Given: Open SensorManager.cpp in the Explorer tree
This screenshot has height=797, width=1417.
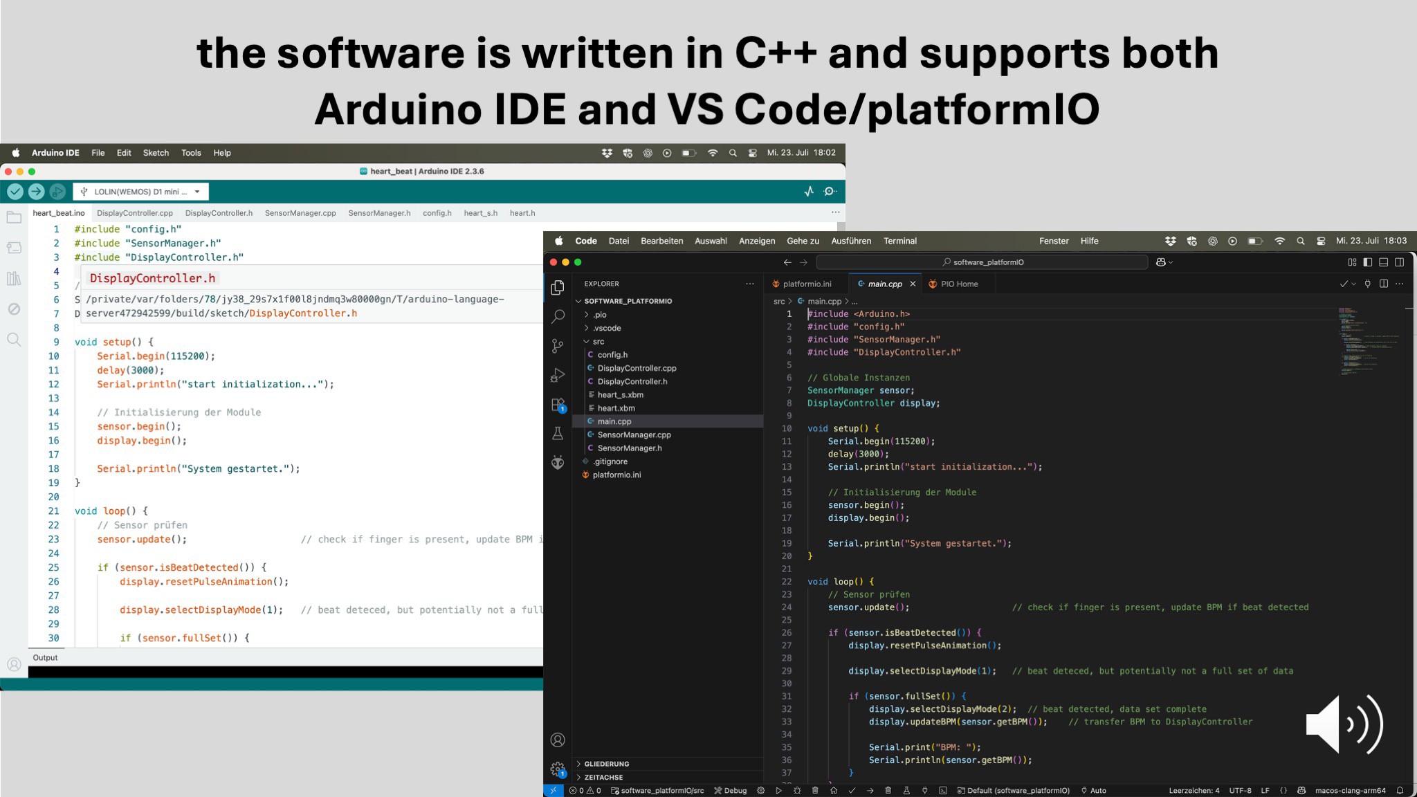Looking at the screenshot, I should [634, 434].
